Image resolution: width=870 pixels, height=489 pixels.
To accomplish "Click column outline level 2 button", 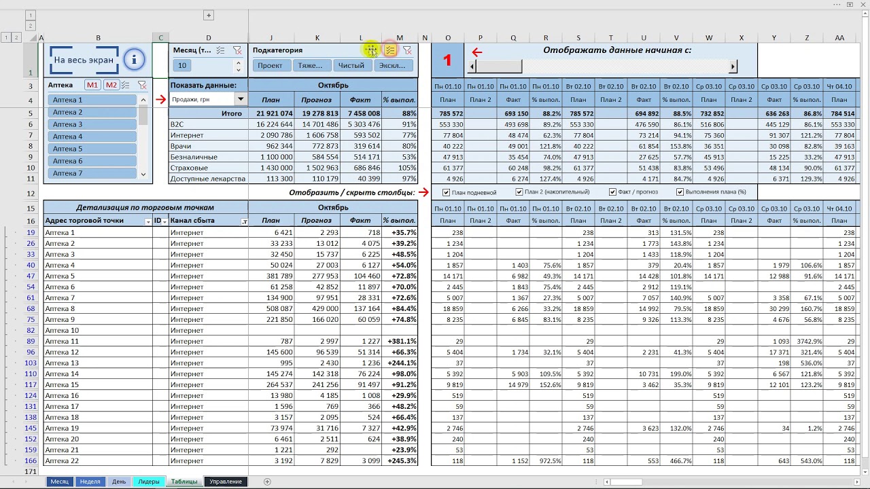I will 31,26.
